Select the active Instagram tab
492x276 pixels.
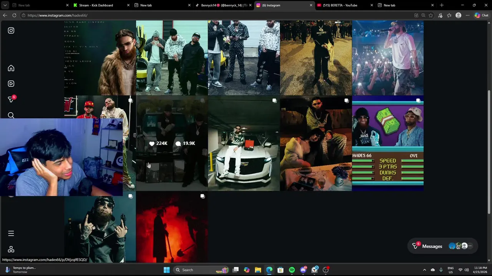point(284,5)
